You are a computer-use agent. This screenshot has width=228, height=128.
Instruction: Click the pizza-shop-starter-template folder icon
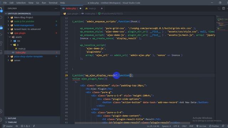coord(12,57)
